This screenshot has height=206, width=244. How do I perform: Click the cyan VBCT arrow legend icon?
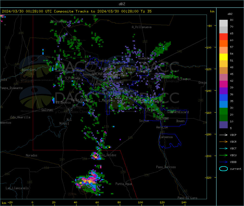point(223,149)
